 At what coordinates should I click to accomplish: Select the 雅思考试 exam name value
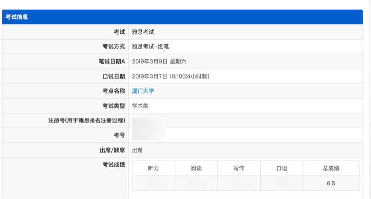pyautogui.click(x=143, y=32)
